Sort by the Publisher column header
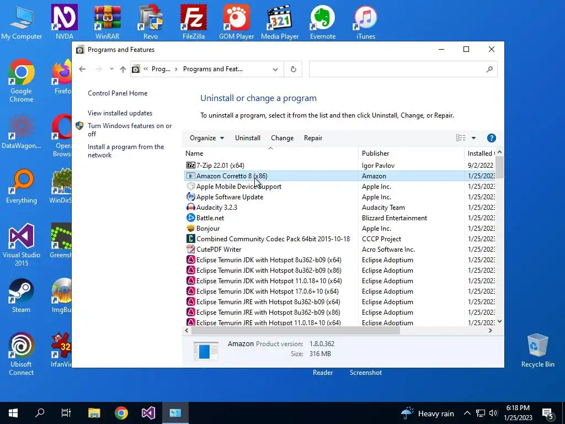The width and height of the screenshot is (565, 424). 412,153
